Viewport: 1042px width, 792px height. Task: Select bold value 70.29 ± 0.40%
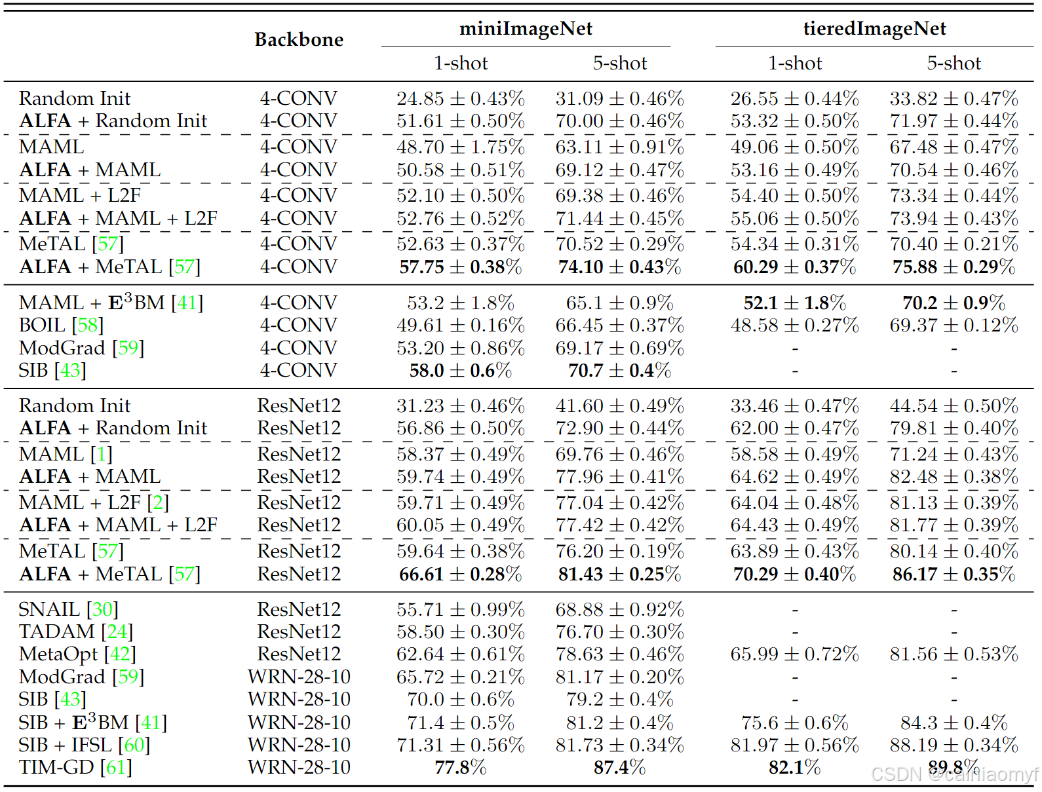pyautogui.click(x=795, y=575)
